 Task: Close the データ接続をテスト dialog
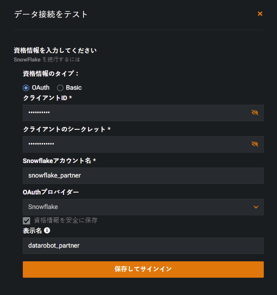tap(260, 14)
